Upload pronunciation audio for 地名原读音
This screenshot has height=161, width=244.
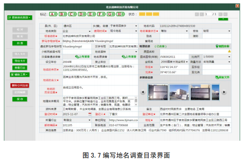click(x=129, y=57)
